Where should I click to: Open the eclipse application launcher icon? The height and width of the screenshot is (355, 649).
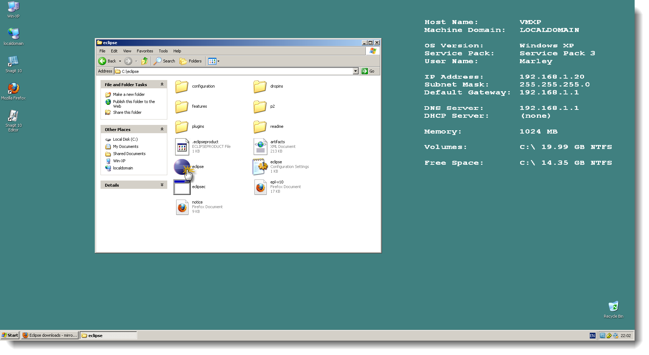pyautogui.click(x=182, y=167)
